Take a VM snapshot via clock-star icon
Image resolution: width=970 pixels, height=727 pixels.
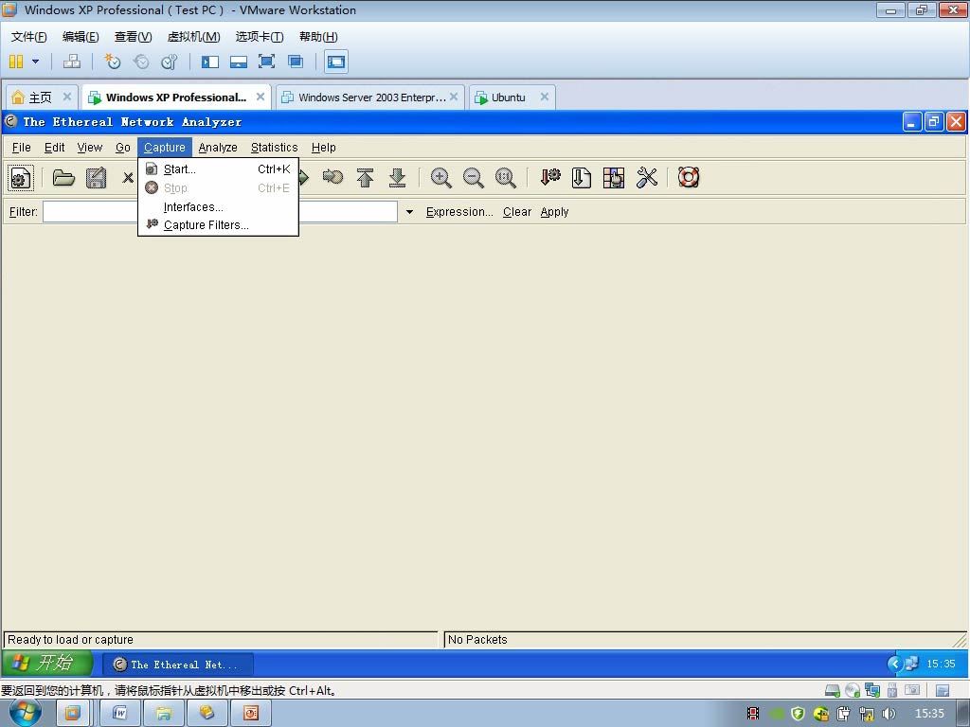click(112, 62)
